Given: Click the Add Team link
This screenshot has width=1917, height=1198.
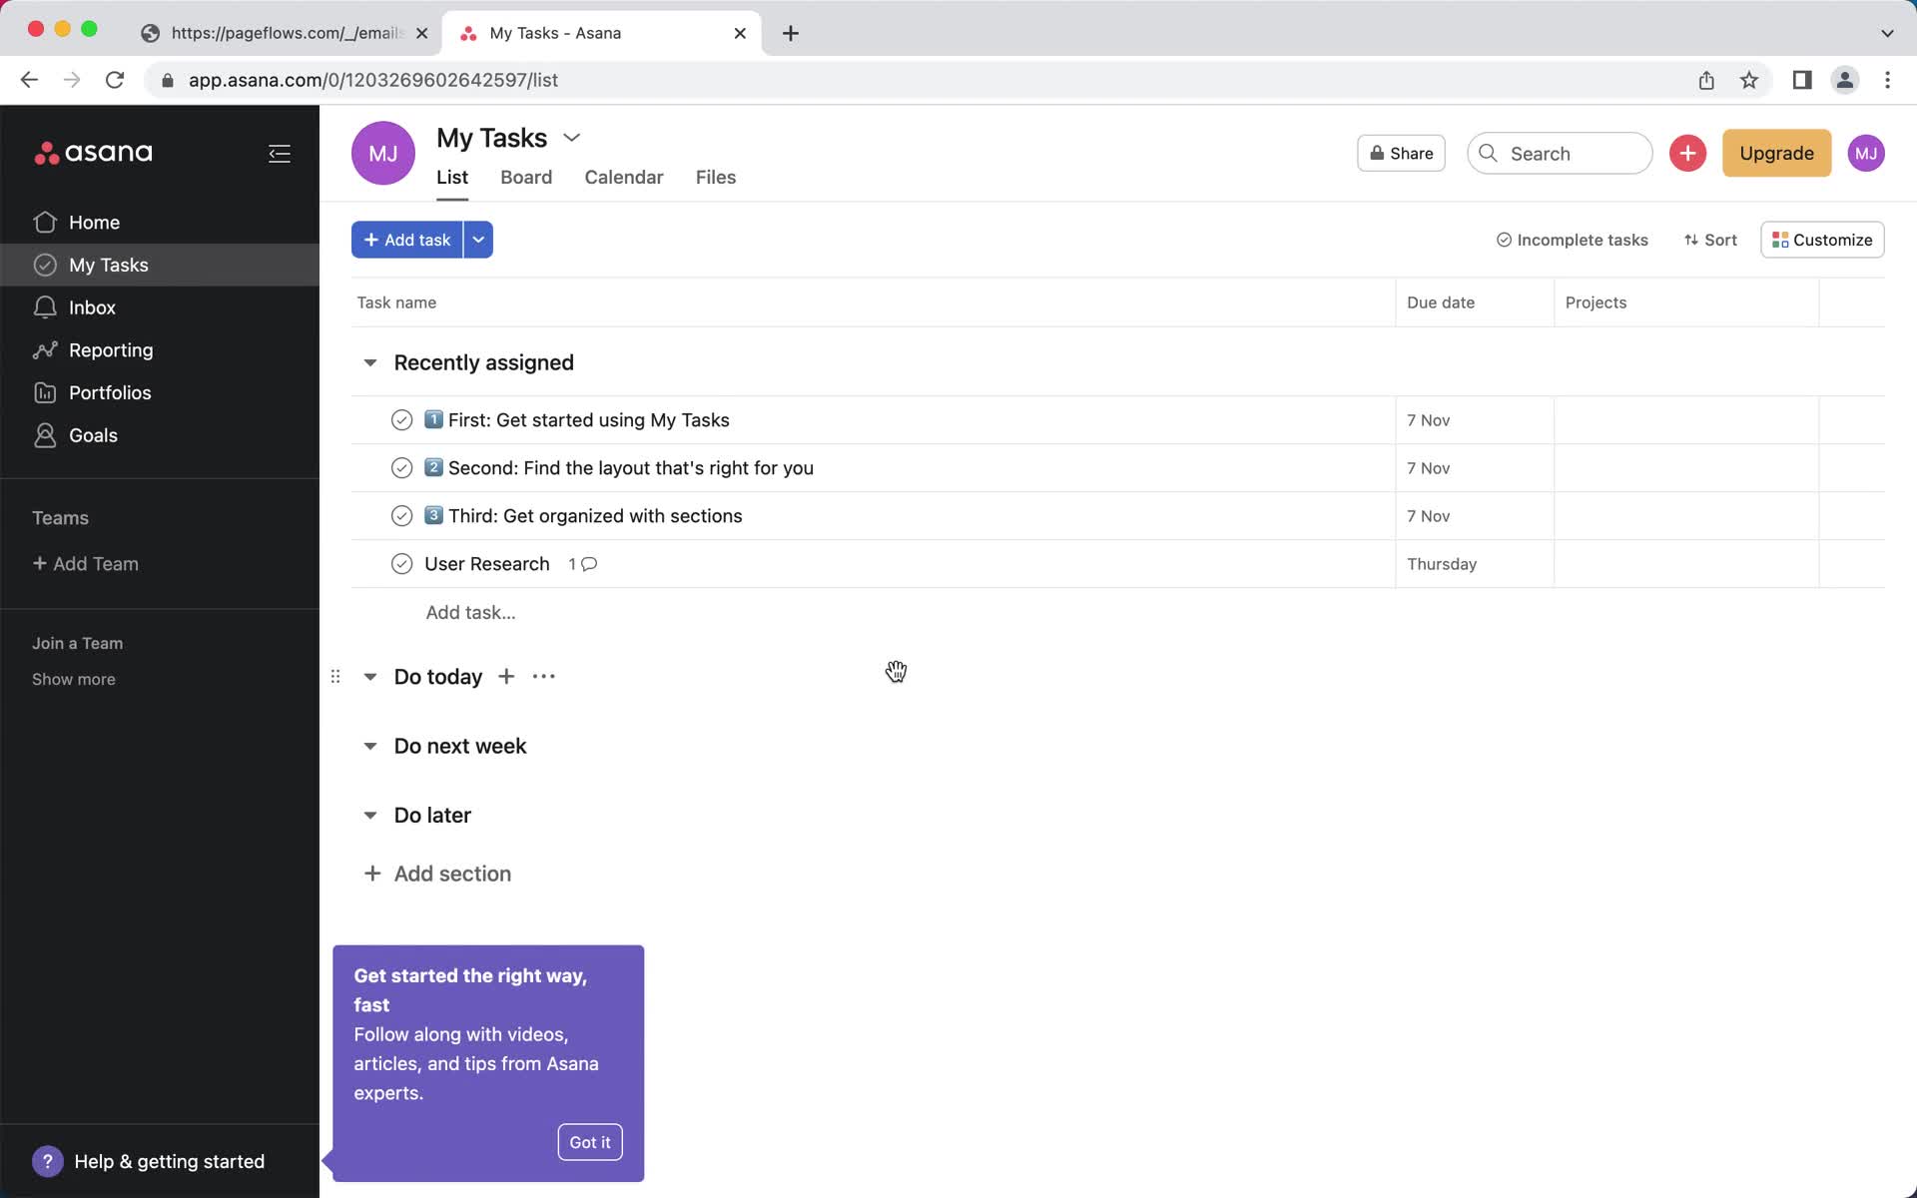Looking at the screenshot, I should (x=86, y=563).
